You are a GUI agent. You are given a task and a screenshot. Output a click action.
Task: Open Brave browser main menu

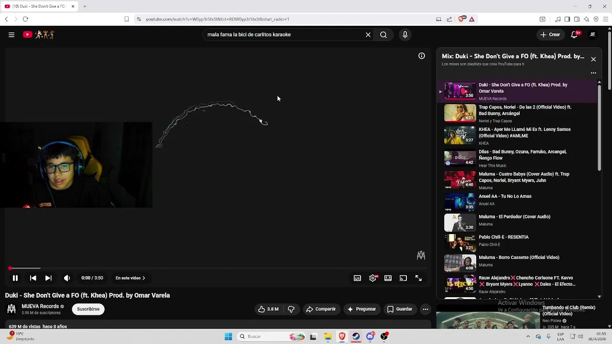605,19
